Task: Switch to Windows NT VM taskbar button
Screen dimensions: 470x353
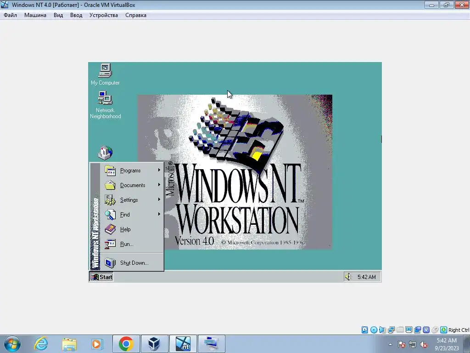Action: point(183,344)
